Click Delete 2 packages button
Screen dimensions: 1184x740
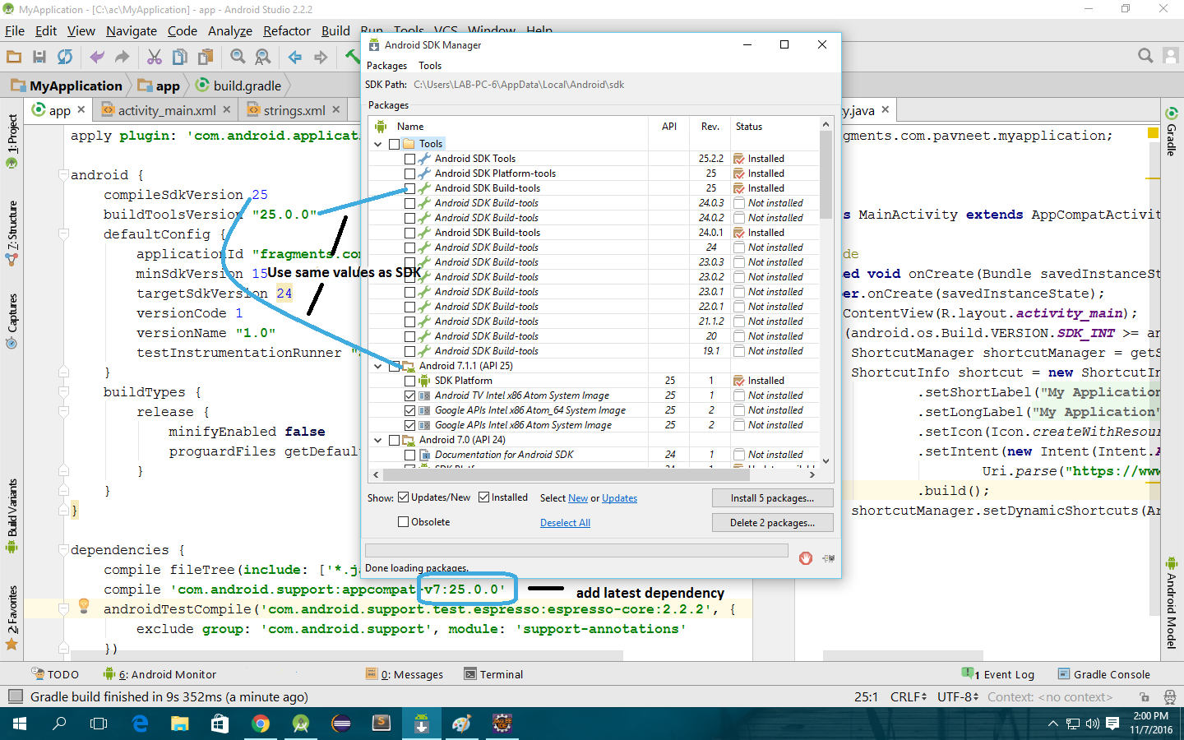coord(772,523)
